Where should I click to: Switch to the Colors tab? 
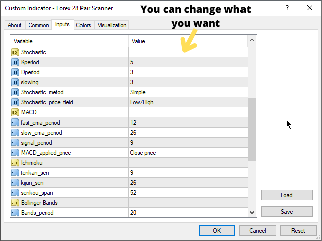tap(84, 25)
